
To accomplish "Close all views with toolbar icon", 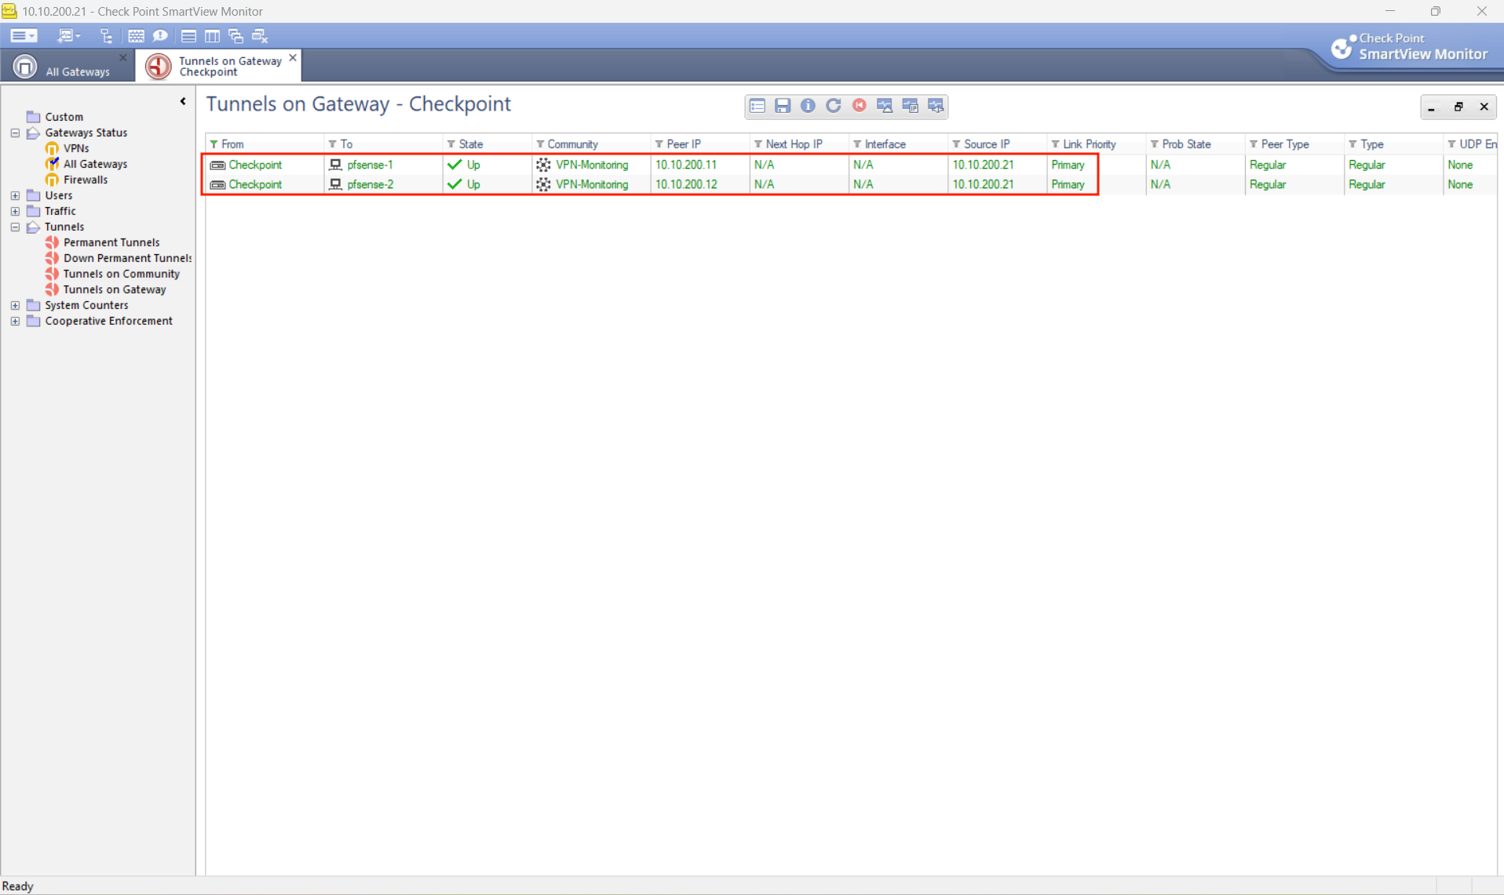I will coord(260,36).
